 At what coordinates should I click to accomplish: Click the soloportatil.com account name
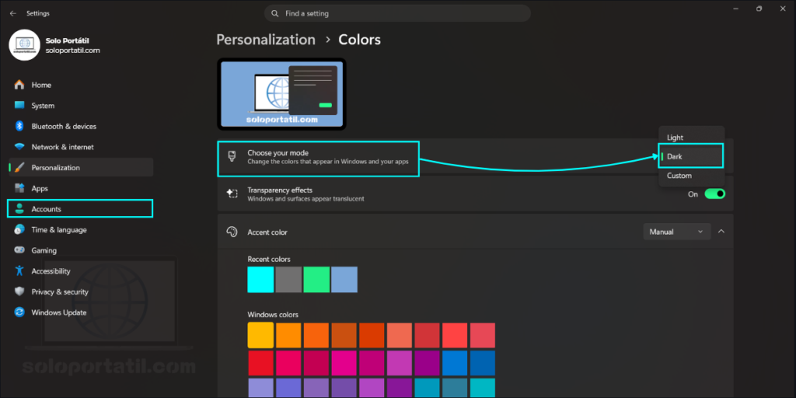coord(72,51)
